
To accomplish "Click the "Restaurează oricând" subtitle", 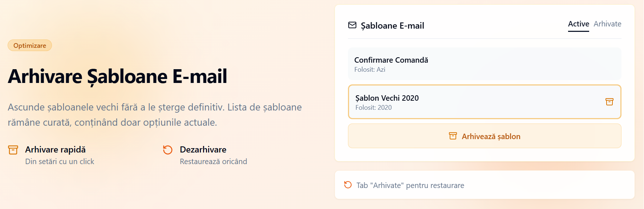I will tap(213, 162).
